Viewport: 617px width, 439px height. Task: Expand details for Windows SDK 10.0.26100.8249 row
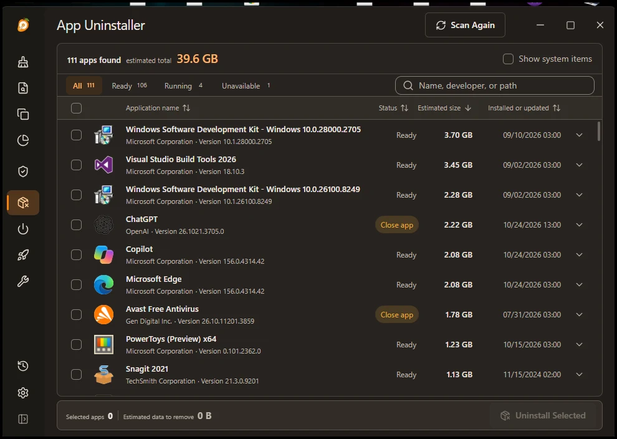pyautogui.click(x=579, y=195)
